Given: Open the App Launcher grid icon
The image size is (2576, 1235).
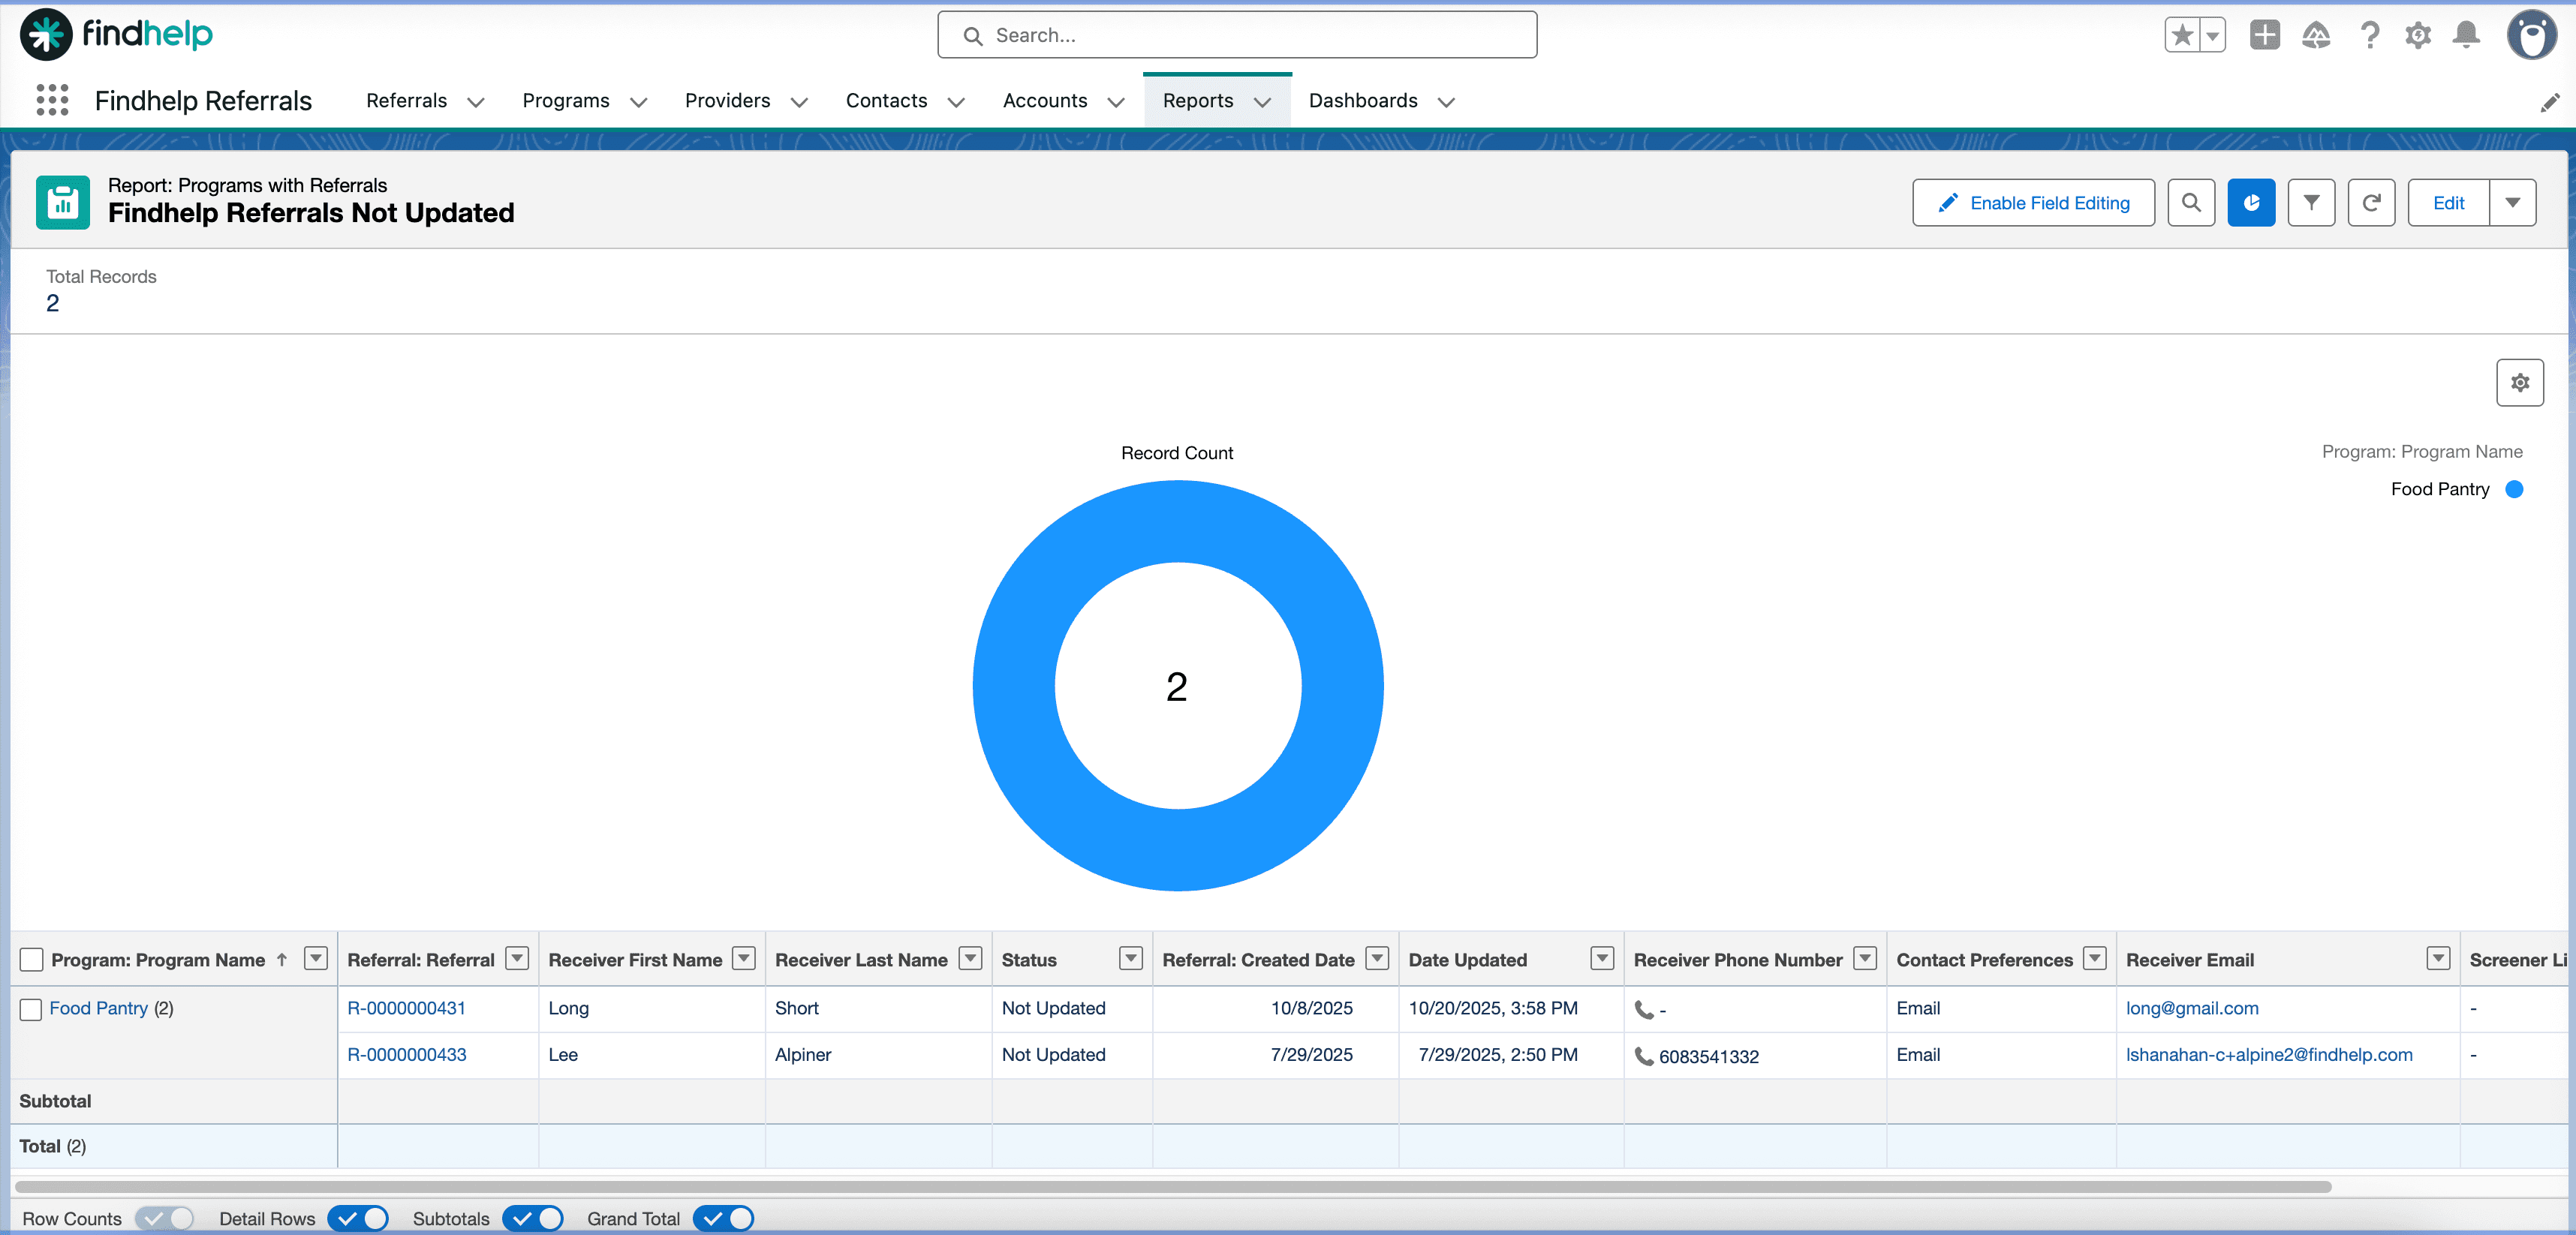Looking at the screenshot, I should pyautogui.click(x=52, y=100).
